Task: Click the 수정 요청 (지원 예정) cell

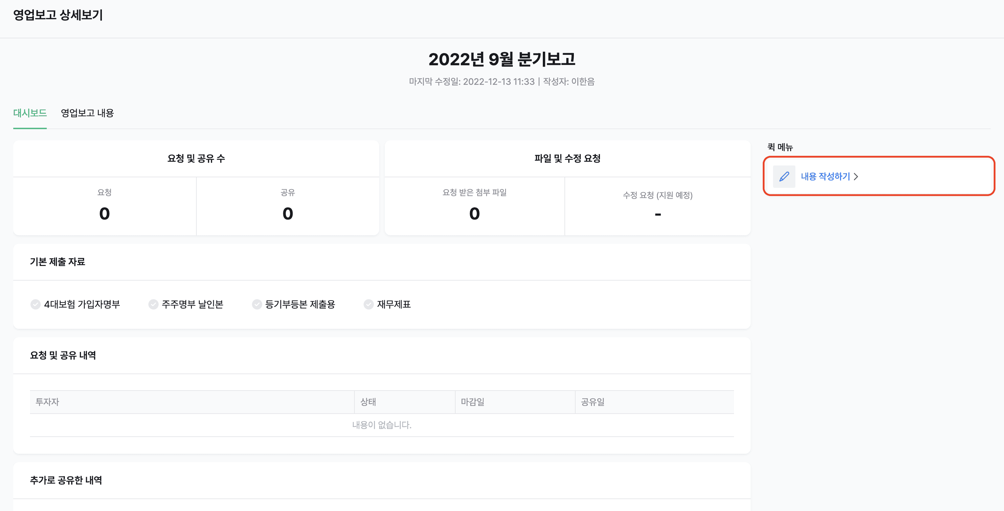Action: click(658, 206)
